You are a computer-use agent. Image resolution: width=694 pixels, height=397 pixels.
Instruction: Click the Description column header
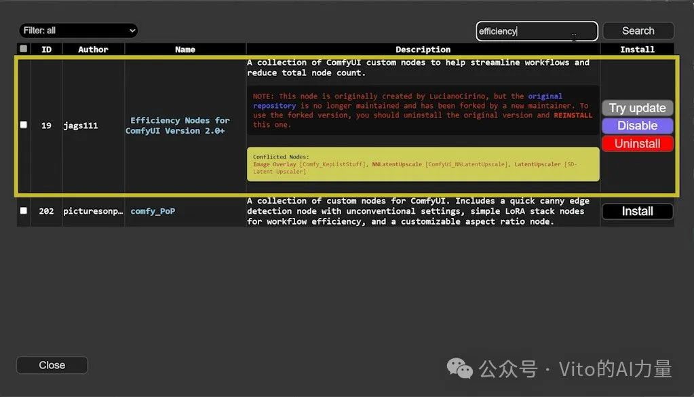point(423,50)
